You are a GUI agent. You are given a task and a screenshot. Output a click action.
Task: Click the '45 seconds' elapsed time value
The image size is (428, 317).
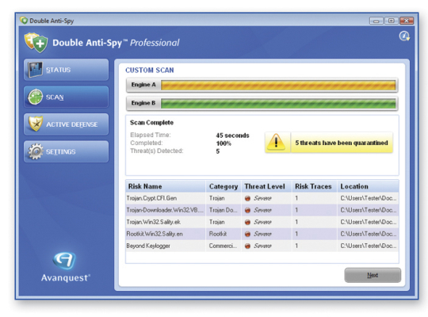pyautogui.click(x=232, y=136)
